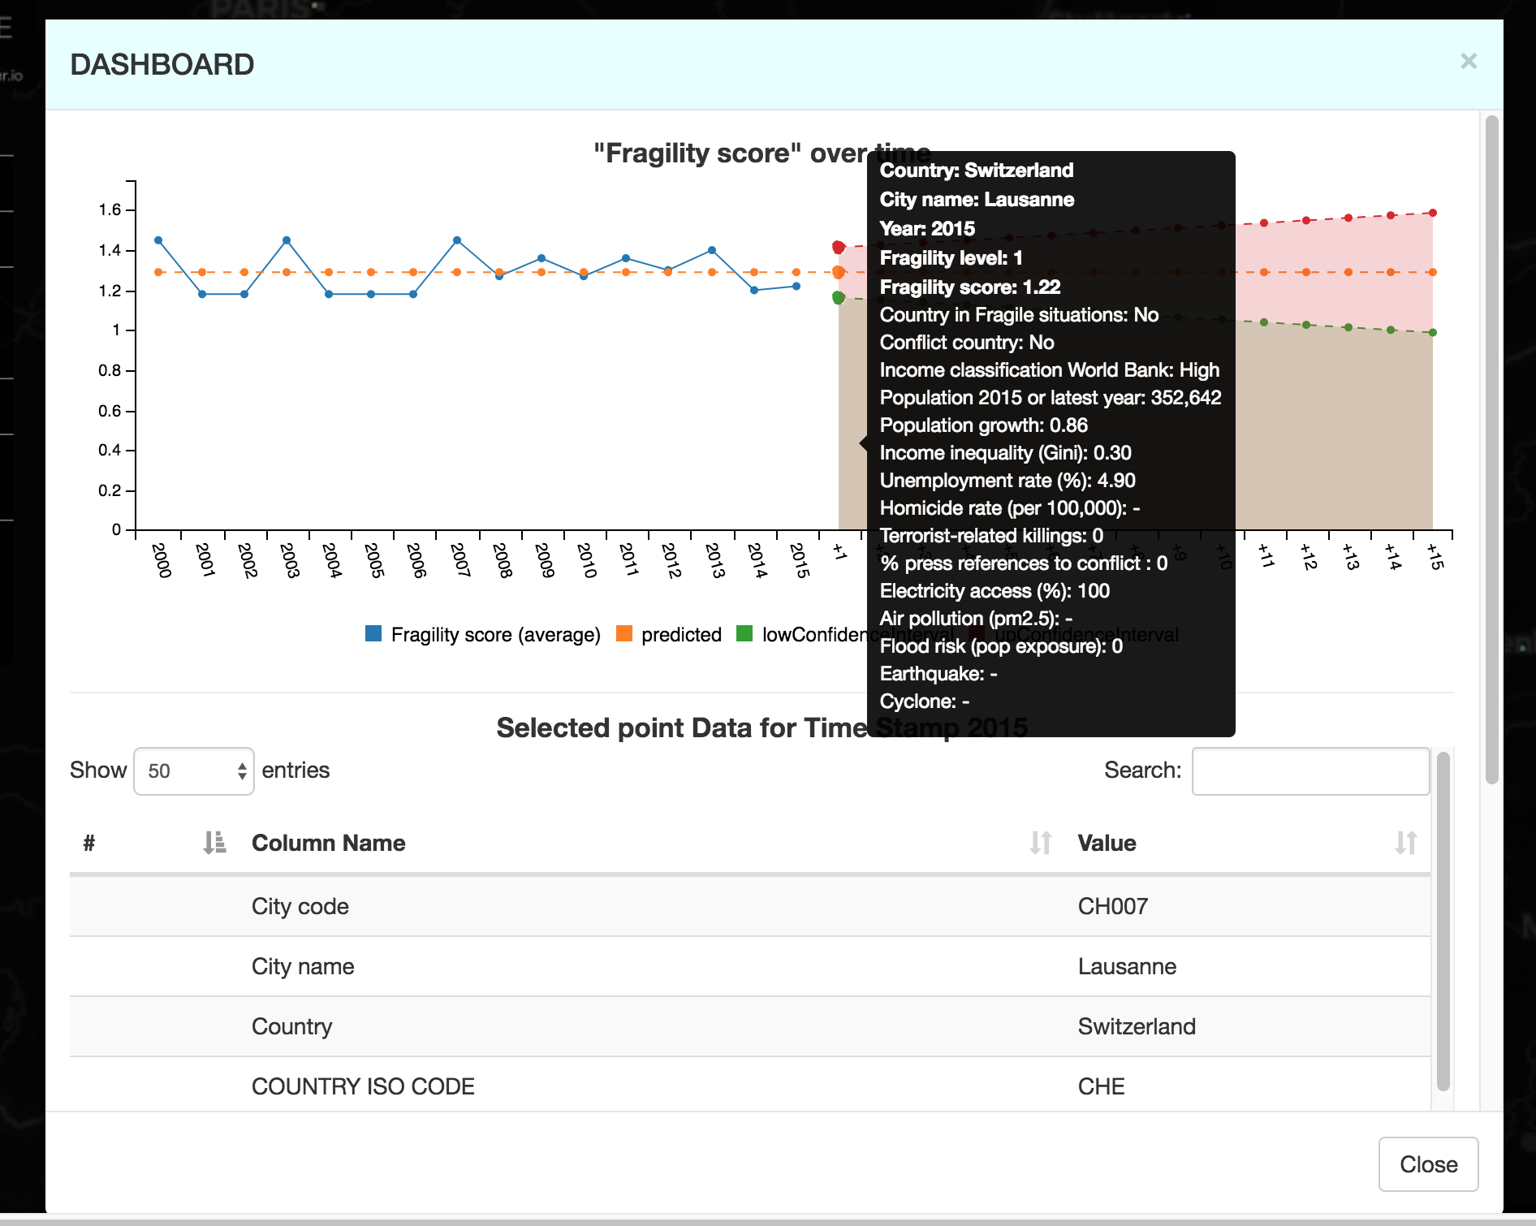Image resolution: width=1536 pixels, height=1226 pixels.
Task: Click the Close button at bottom
Action: [1427, 1164]
